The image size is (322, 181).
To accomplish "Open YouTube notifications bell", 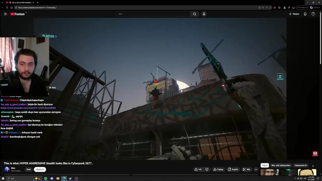I will [x=305, y=14].
